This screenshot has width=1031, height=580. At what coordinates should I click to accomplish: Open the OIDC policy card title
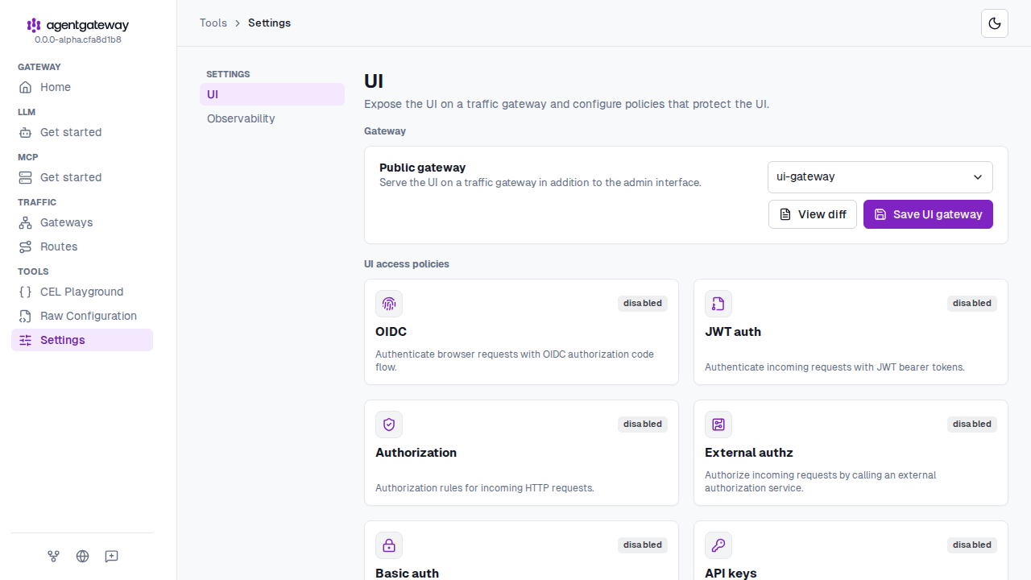(x=391, y=332)
